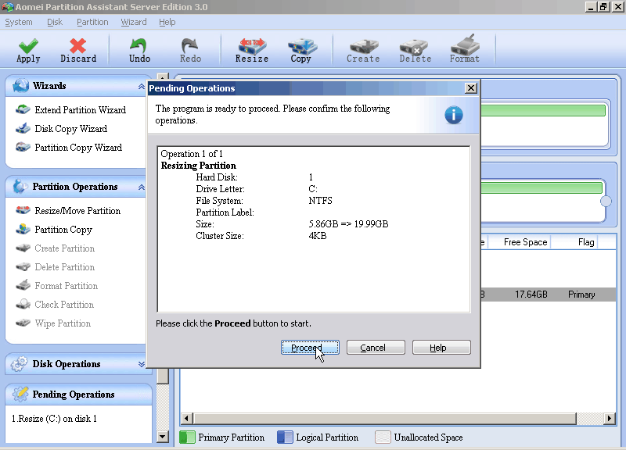Click the horizontal scrollbar left arrow

point(186,419)
